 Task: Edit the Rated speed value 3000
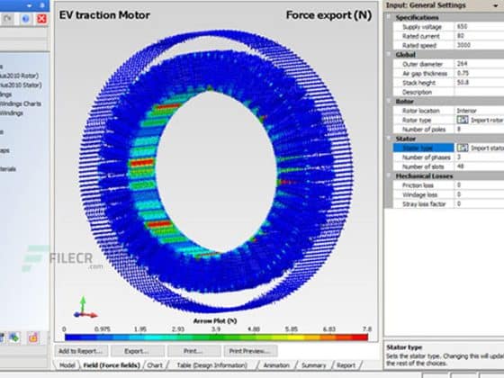[x=479, y=45]
